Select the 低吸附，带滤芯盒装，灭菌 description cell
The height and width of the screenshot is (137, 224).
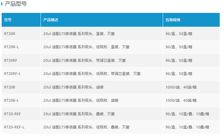[x=92, y=74]
